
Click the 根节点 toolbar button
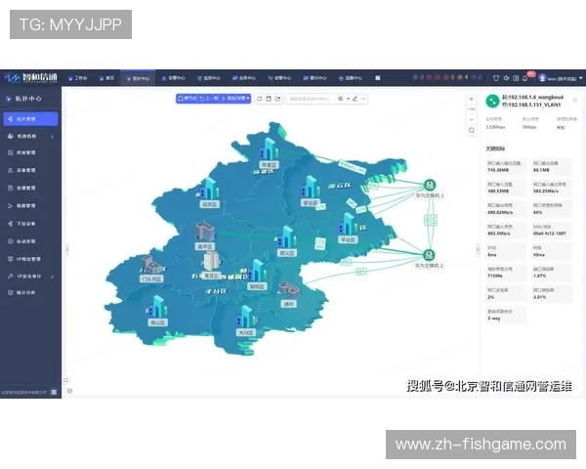187,99
